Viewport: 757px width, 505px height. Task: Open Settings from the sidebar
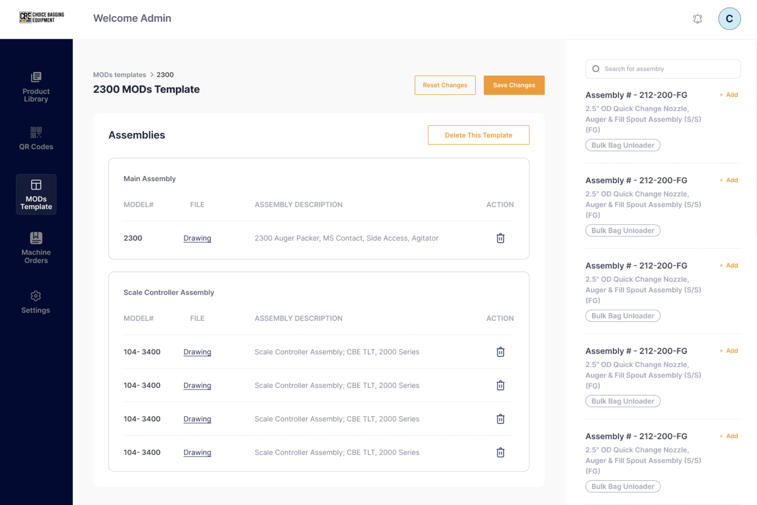(36, 302)
